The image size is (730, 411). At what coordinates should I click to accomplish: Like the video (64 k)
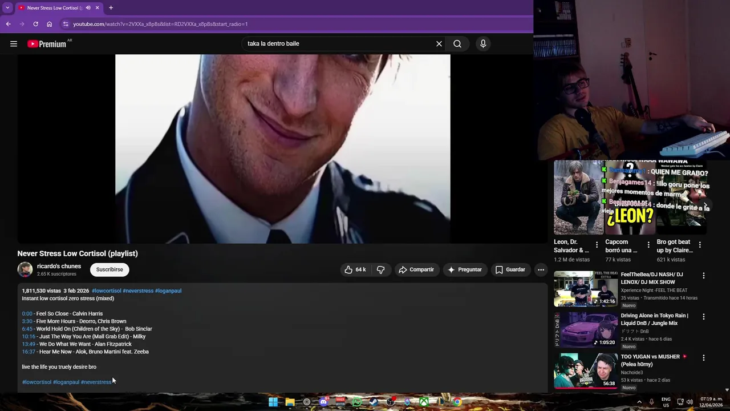pos(355,269)
